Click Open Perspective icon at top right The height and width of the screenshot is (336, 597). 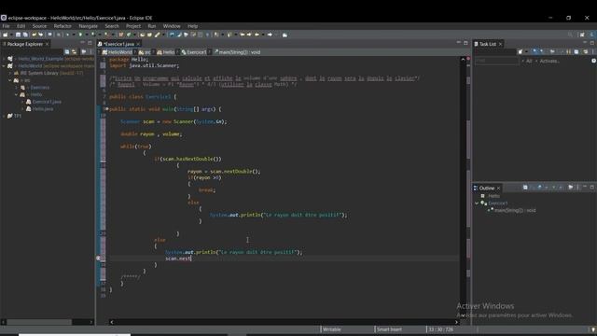pos(582,35)
